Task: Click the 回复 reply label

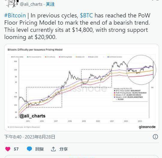Action: tap(40, 149)
